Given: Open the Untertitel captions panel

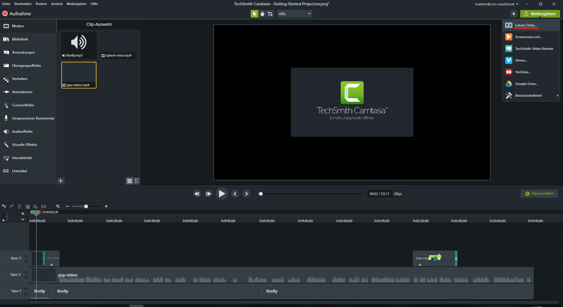Looking at the screenshot, I should pyautogui.click(x=28, y=171).
